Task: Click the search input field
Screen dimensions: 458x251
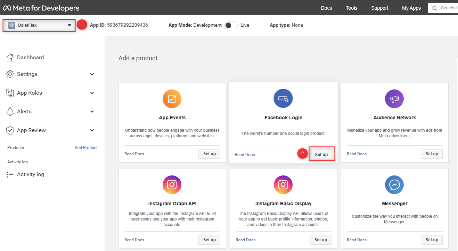Action: pyautogui.click(x=443, y=8)
